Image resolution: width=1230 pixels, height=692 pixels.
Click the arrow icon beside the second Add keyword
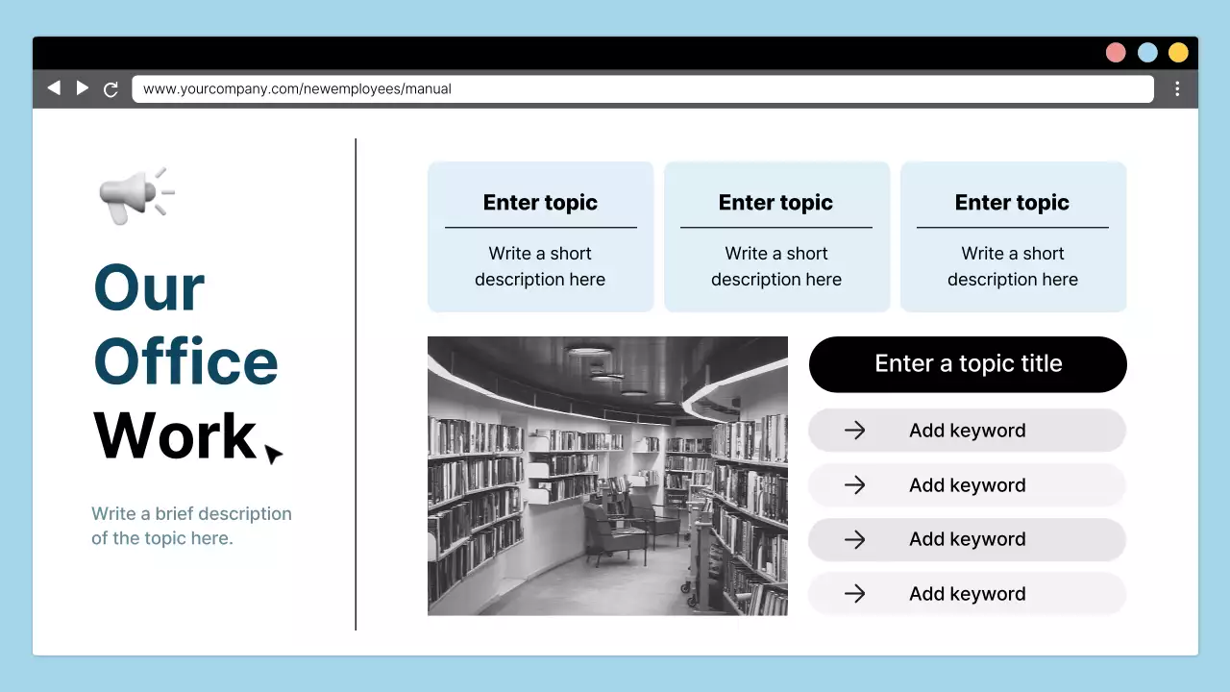point(854,485)
